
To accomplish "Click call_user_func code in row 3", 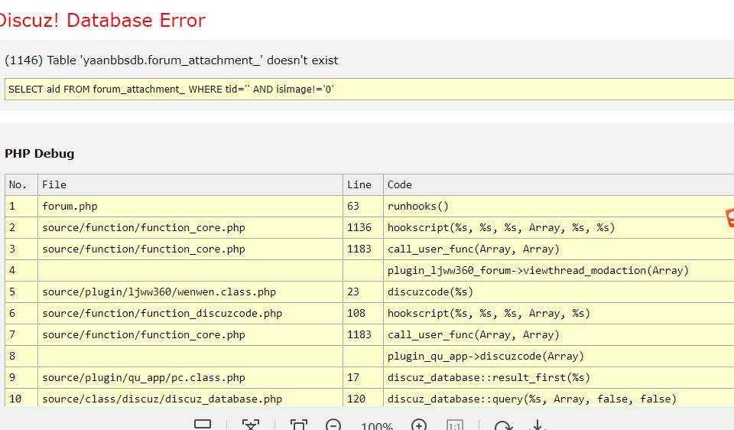I will (x=558, y=249).
